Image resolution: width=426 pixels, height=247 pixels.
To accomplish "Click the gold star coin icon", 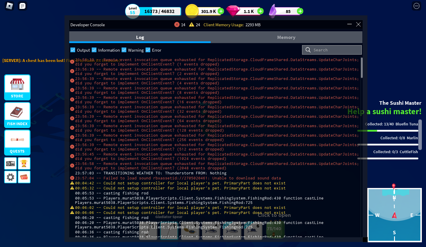I will tap(192, 11).
